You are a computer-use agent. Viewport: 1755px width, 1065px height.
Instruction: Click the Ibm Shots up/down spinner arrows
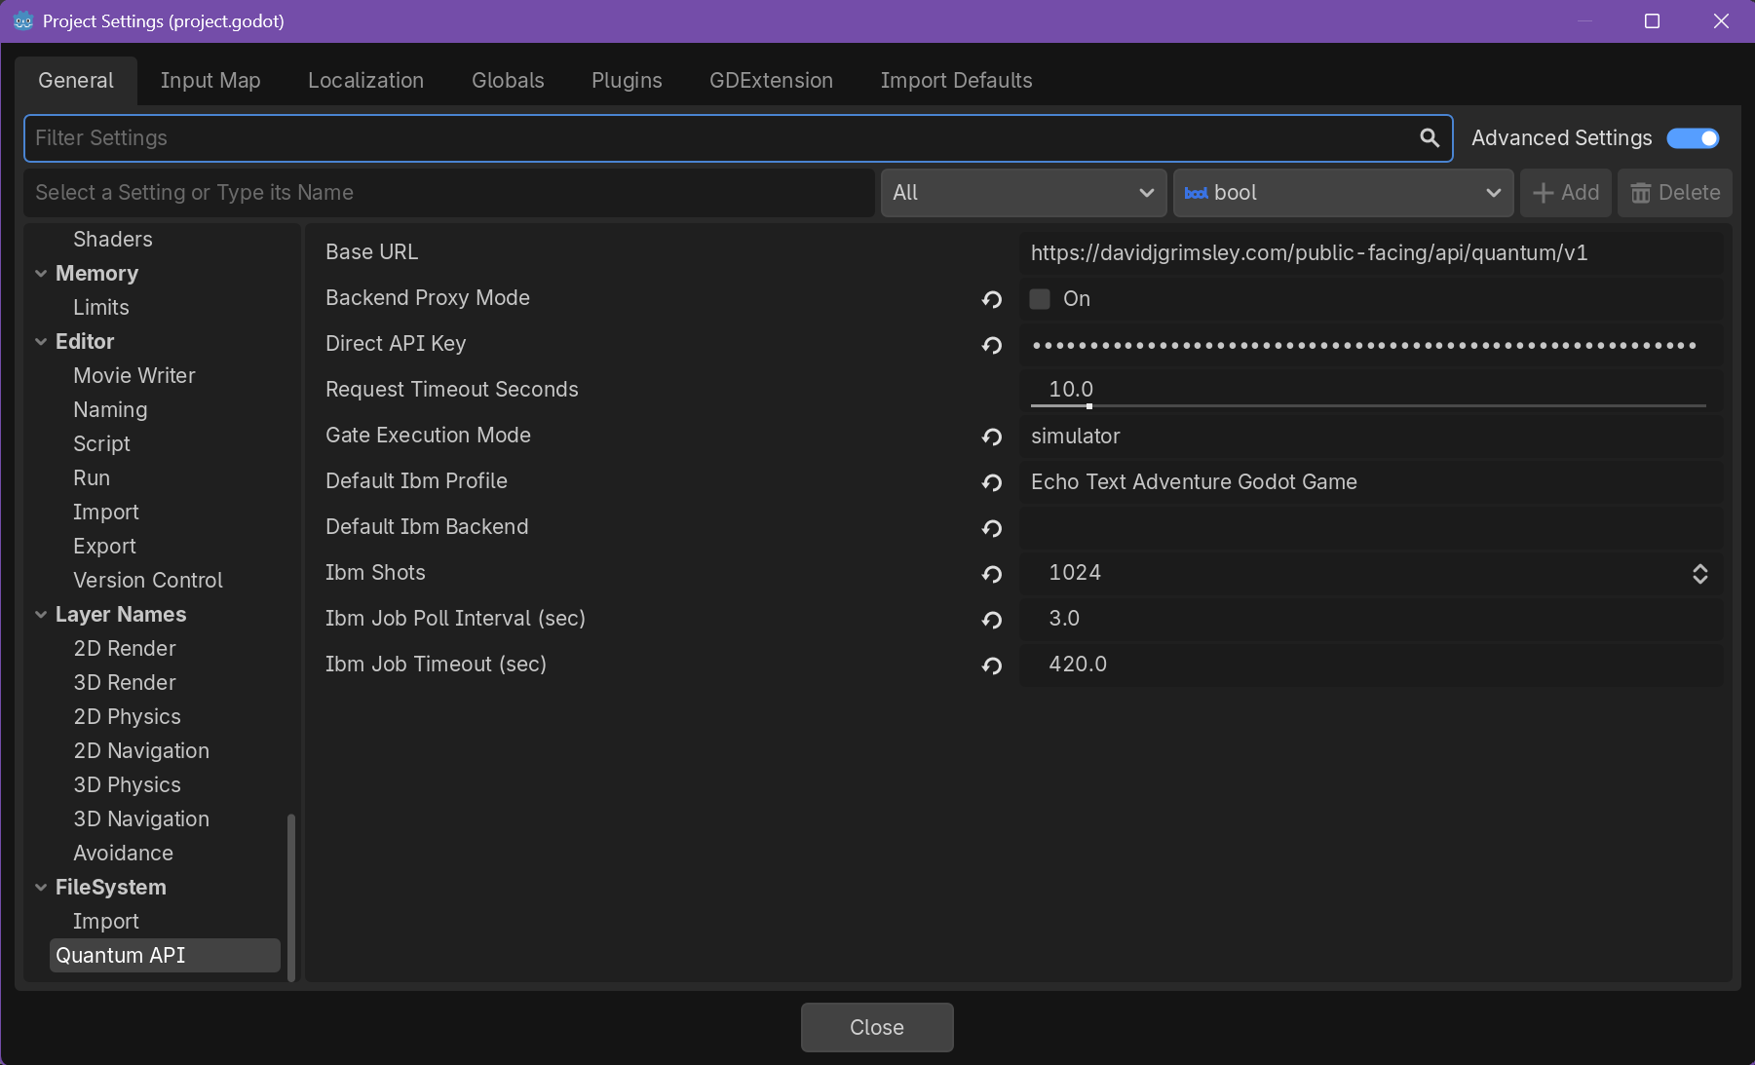point(1699,574)
